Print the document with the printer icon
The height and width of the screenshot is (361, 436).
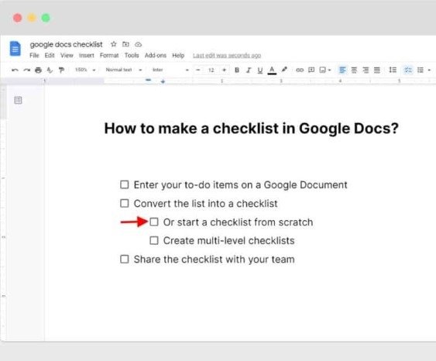coord(38,70)
